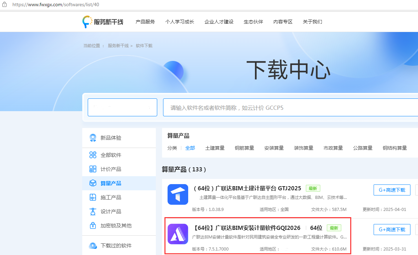Viewport: 418px width, 255px height.
Task: Select 计价产品 in the sidebar
Action: [119, 169]
